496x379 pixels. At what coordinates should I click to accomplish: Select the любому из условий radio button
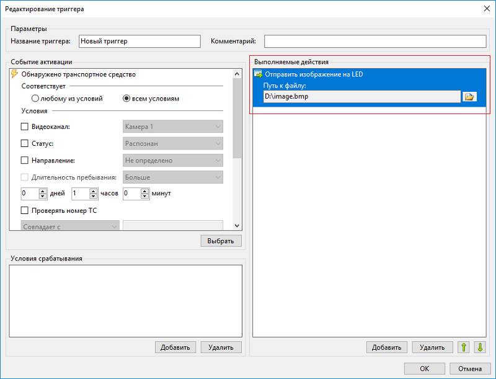tap(35, 99)
